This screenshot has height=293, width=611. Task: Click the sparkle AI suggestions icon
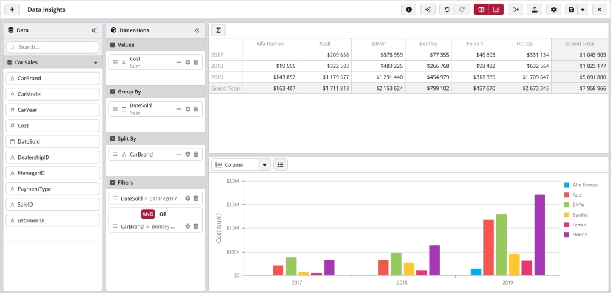tap(428, 10)
